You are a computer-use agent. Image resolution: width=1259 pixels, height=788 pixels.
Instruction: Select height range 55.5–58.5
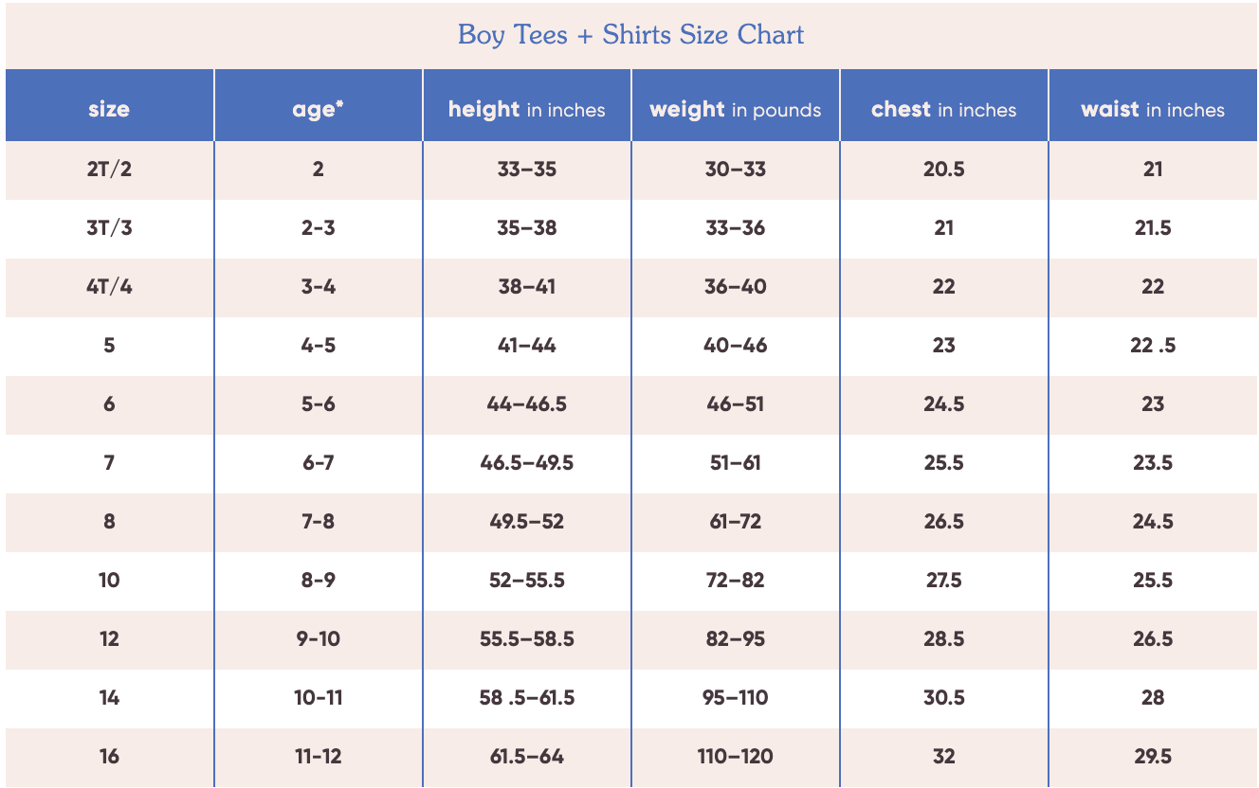526,639
